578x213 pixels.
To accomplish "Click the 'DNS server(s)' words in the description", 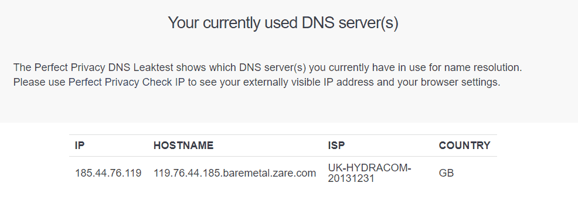I will pyautogui.click(x=273, y=67).
